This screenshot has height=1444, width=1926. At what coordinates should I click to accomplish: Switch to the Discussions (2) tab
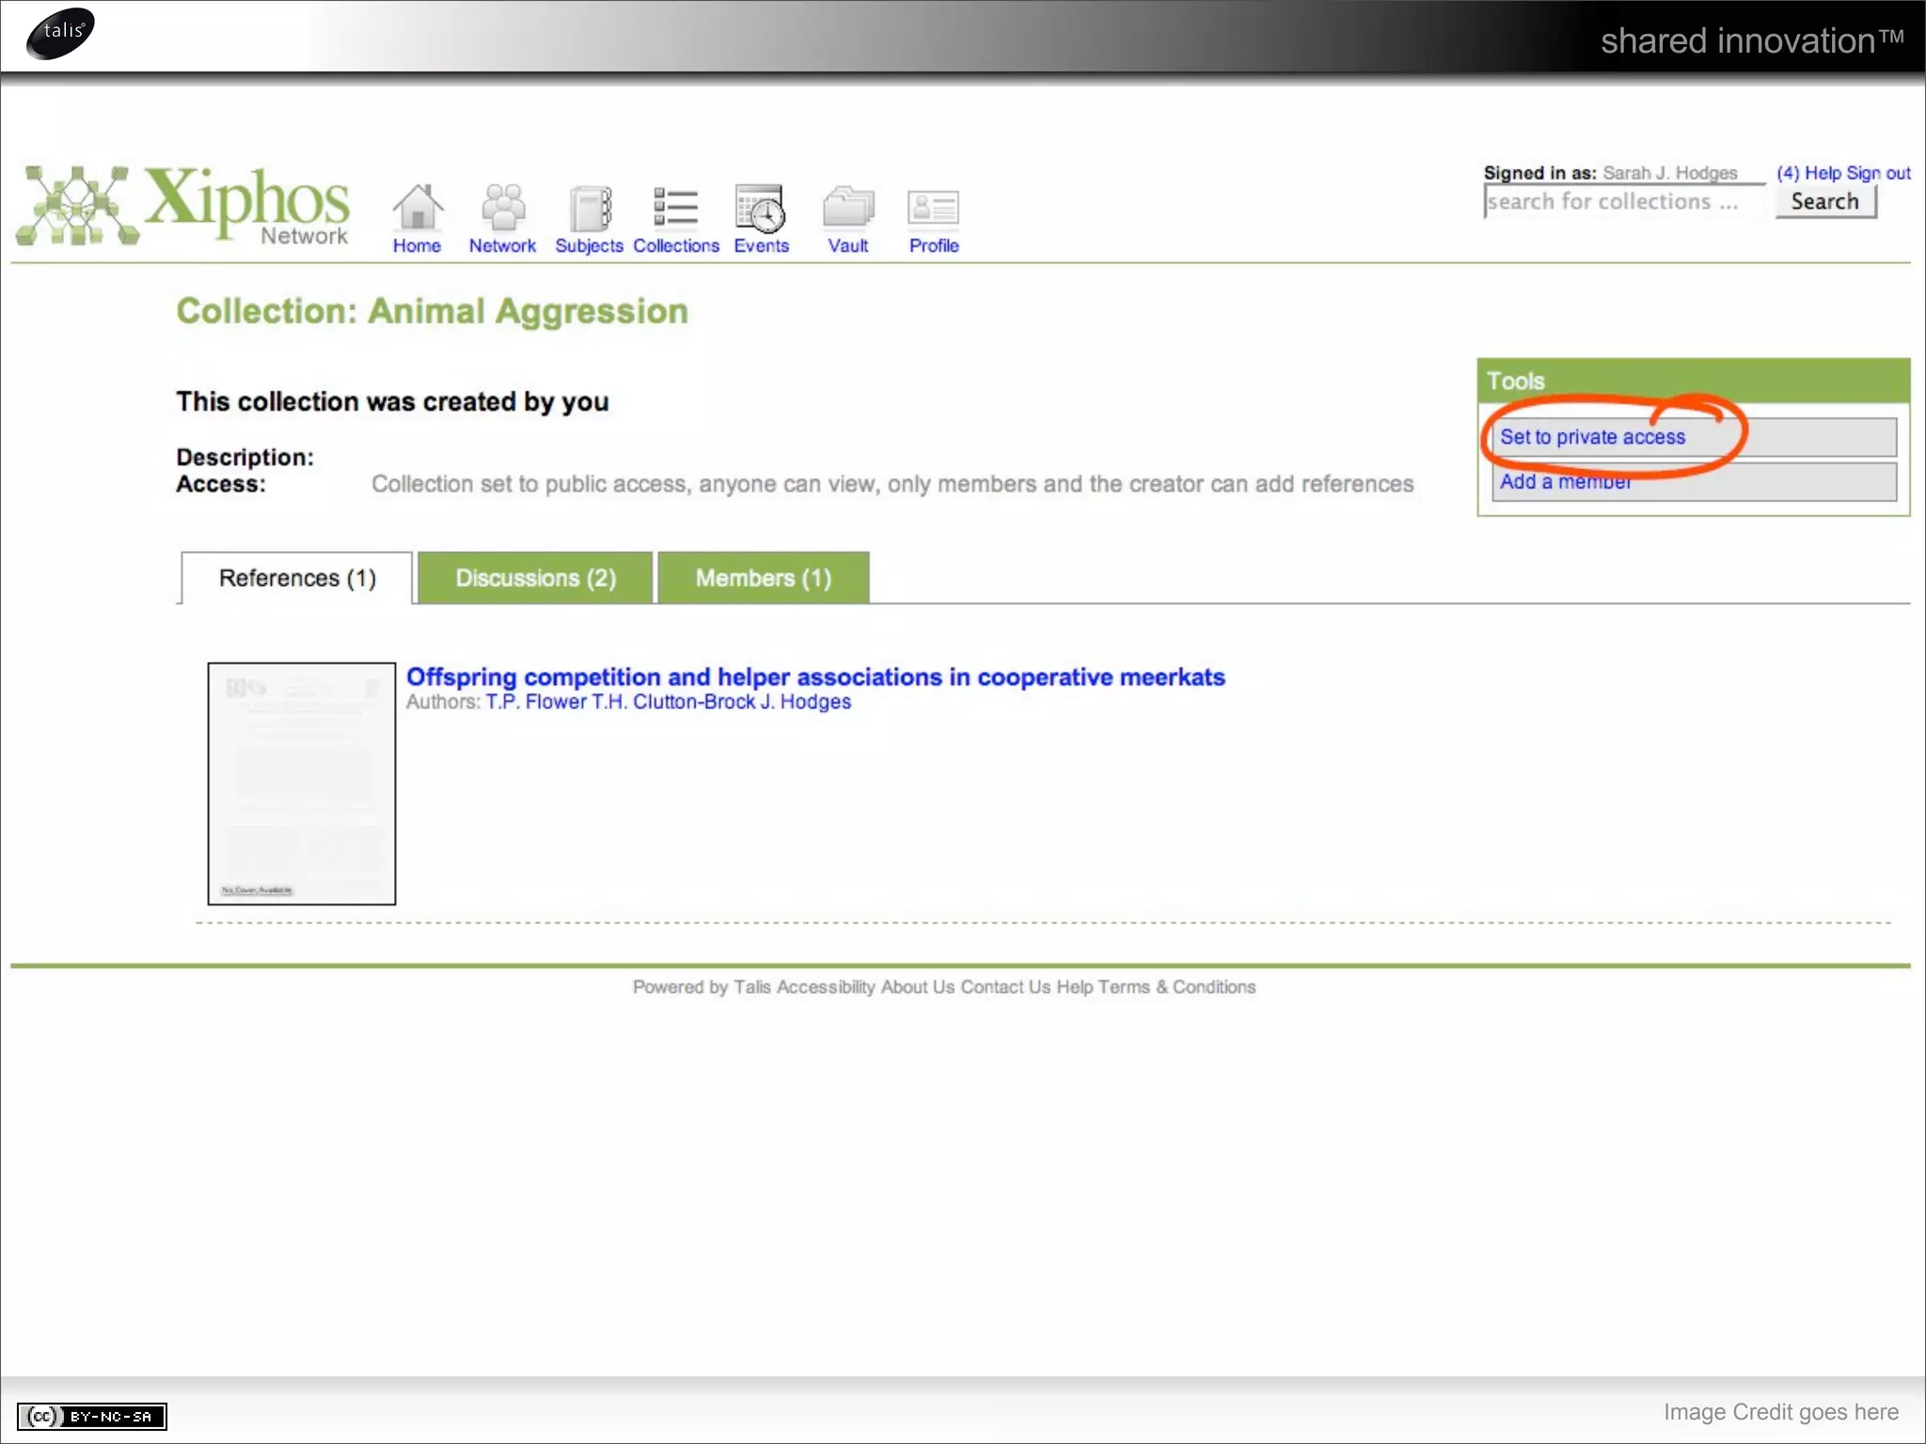point(535,578)
